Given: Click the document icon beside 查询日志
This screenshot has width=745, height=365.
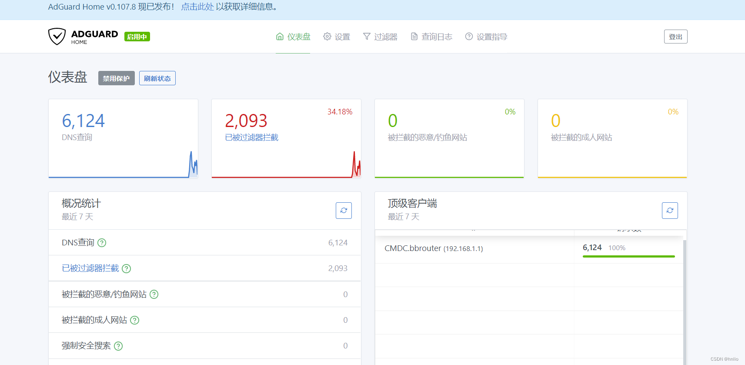Looking at the screenshot, I should (x=414, y=37).
